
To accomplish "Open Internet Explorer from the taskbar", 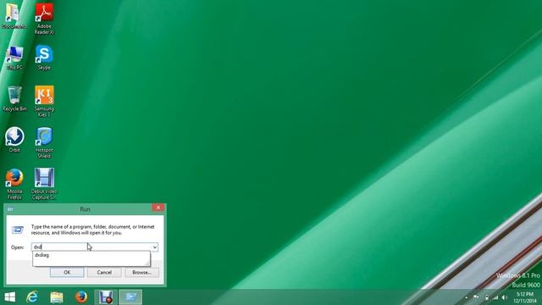I will tap(32, 297).
